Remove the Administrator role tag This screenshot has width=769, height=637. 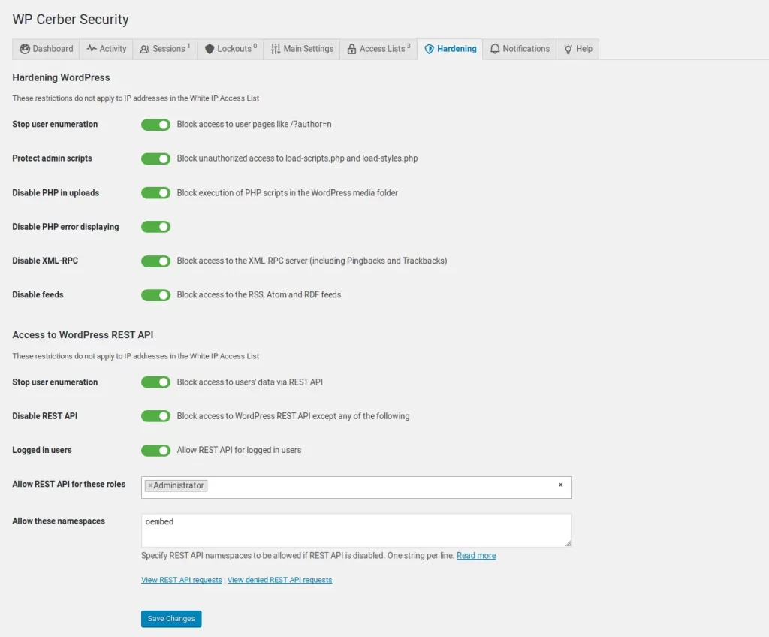[150, 486]
